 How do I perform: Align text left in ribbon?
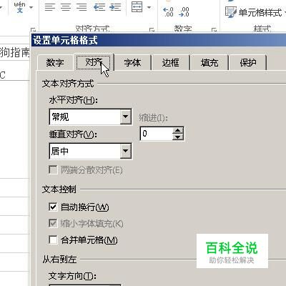[50, 7]
